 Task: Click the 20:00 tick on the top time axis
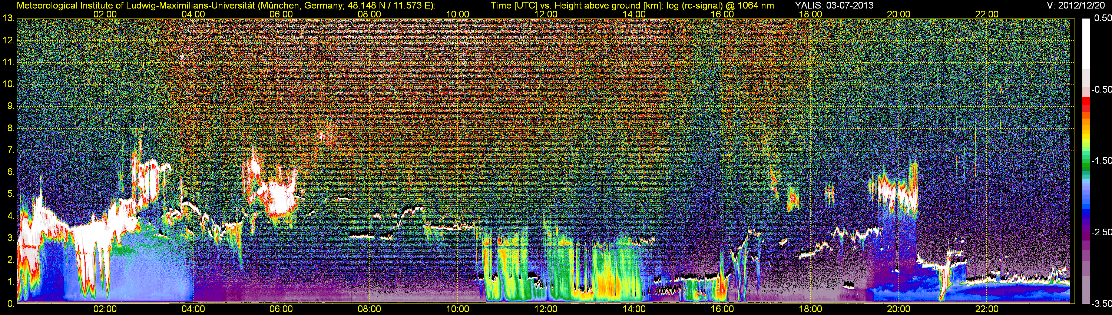[x=899, y=14]
